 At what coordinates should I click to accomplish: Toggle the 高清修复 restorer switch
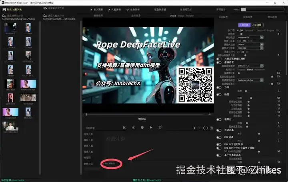[x=219, y=62]
